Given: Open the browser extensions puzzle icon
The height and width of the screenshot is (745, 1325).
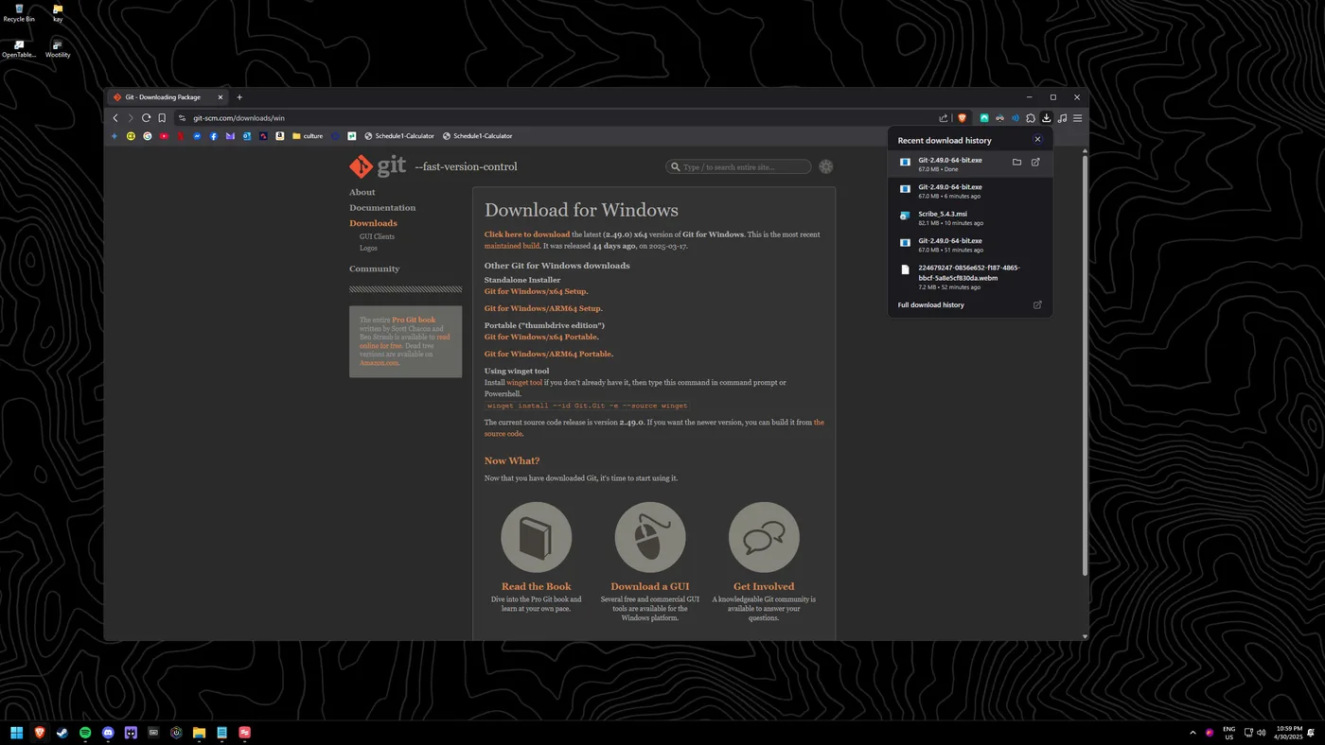Looking at the screenshot, I should click(1031, 118).
